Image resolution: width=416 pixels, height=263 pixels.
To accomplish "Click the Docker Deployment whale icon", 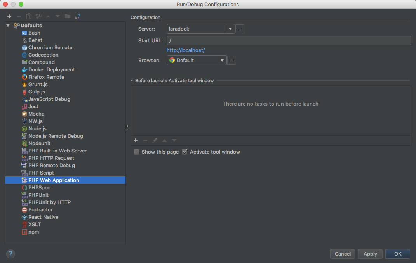I will point(24,70).
